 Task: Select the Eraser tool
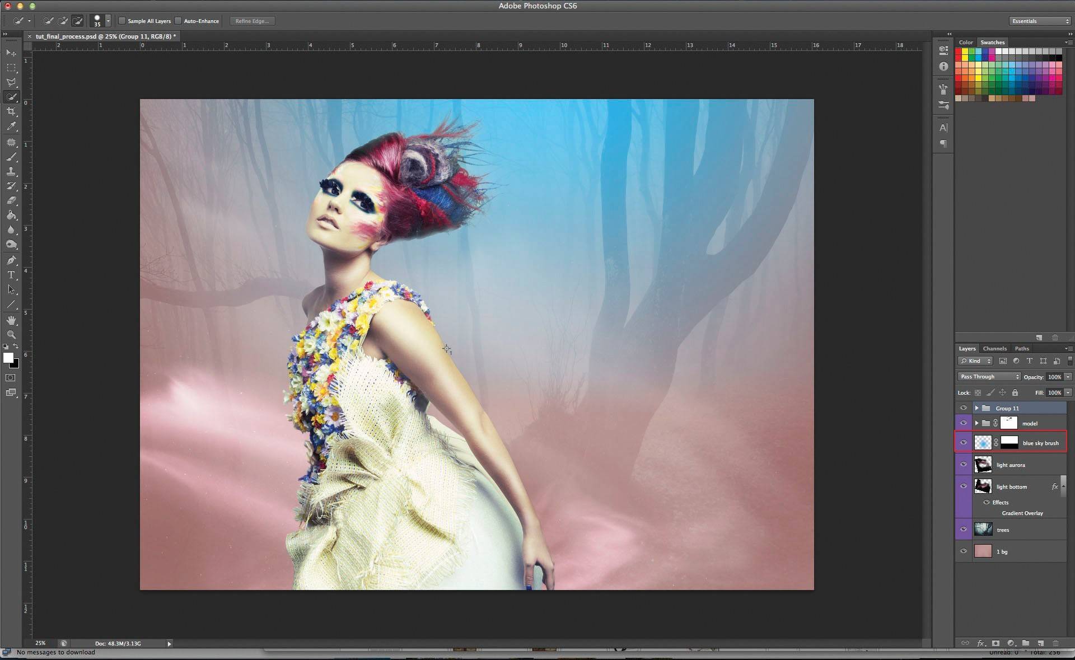[11, 200]
